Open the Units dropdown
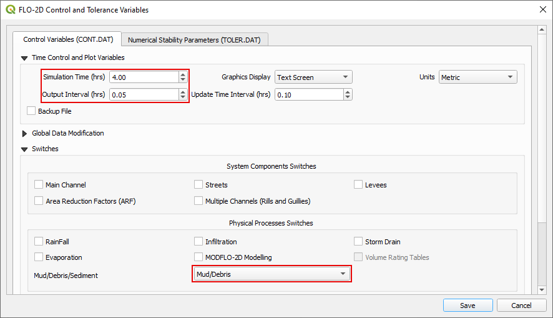 [477, 77]
